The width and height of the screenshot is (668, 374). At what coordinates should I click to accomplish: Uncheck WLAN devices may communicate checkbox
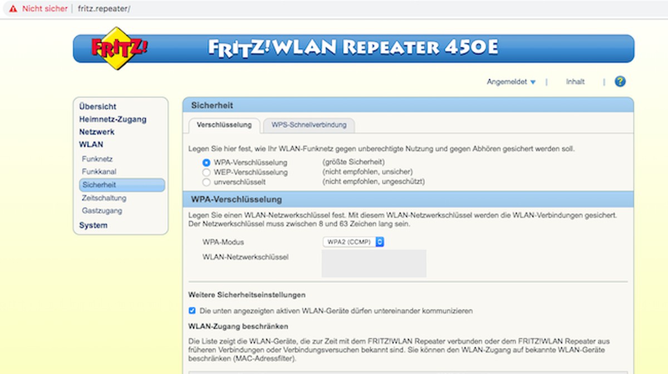[192, 311]
